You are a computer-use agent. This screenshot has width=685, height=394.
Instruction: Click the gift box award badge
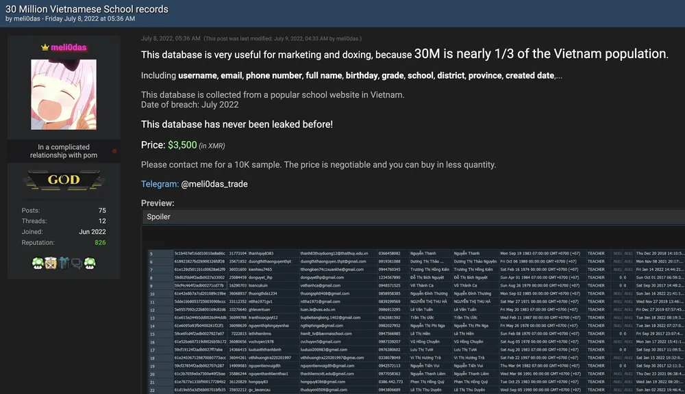(x=63, y=263)
